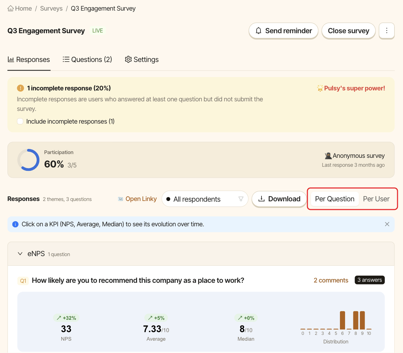Click the "2 themes, 3 questions" text
Viewport: 403px width, 353px height.
point(67,199)
